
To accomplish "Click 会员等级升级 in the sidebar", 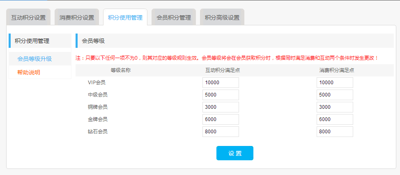I will click(x=34, y=59).
